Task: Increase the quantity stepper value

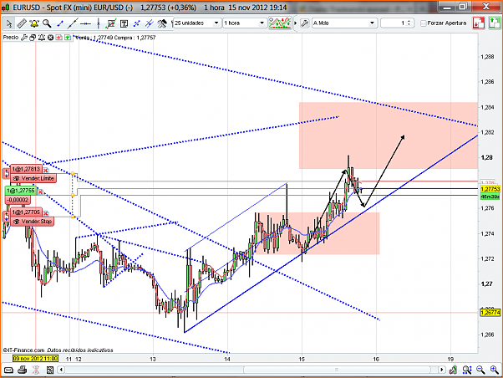Action: coord(409,22)
